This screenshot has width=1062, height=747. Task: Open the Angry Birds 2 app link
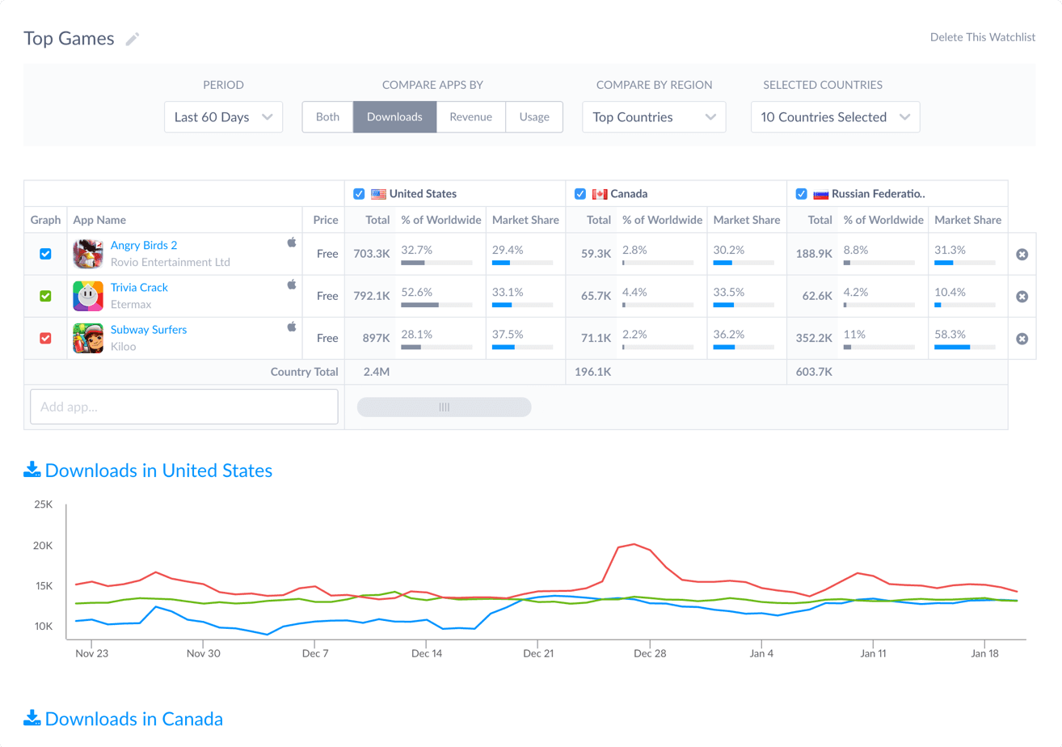tap(144, 246)
